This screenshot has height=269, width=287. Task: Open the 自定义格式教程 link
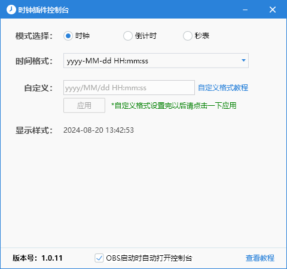223,88
